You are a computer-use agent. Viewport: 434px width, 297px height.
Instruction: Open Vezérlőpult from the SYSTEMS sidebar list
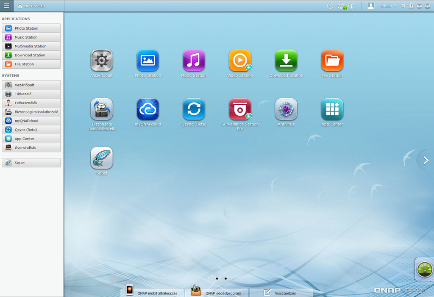click(x=31, y=85)
